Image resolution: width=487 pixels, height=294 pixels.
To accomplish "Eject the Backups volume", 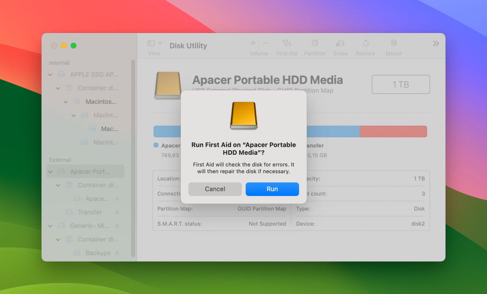I will click(x=118, y=253).
